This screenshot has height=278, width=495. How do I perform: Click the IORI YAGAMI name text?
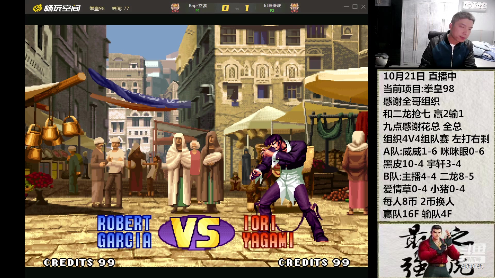click(268, 232)
